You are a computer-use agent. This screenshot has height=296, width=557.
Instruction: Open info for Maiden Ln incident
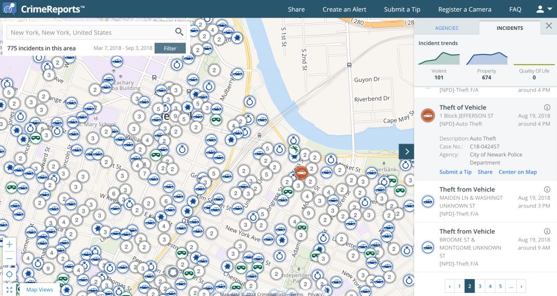547,189
